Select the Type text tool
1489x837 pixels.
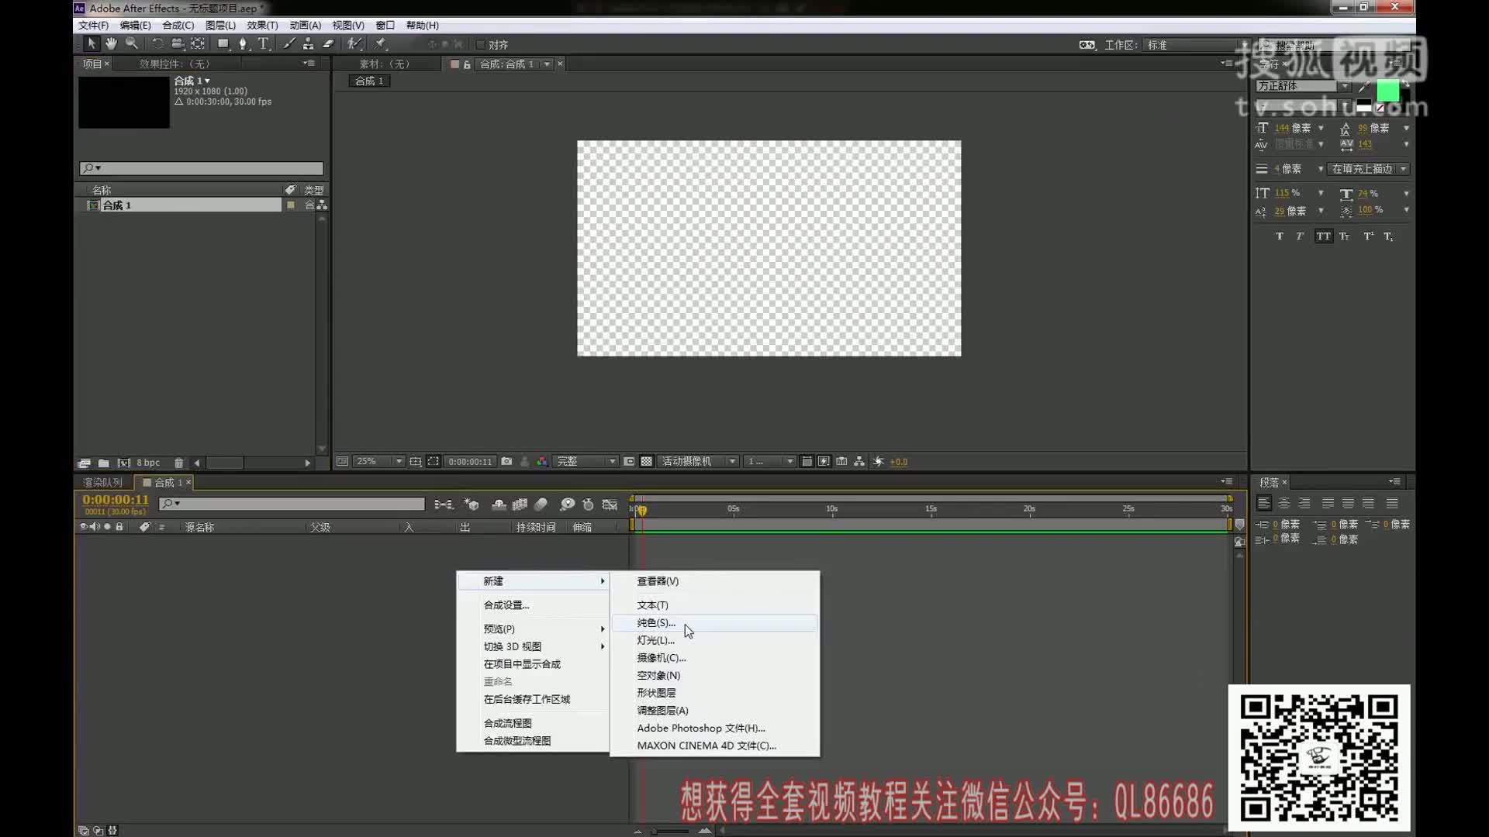264,44
